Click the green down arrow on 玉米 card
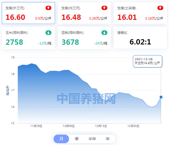The height and width of the screenshot is (145, 169). click(48, 33)
